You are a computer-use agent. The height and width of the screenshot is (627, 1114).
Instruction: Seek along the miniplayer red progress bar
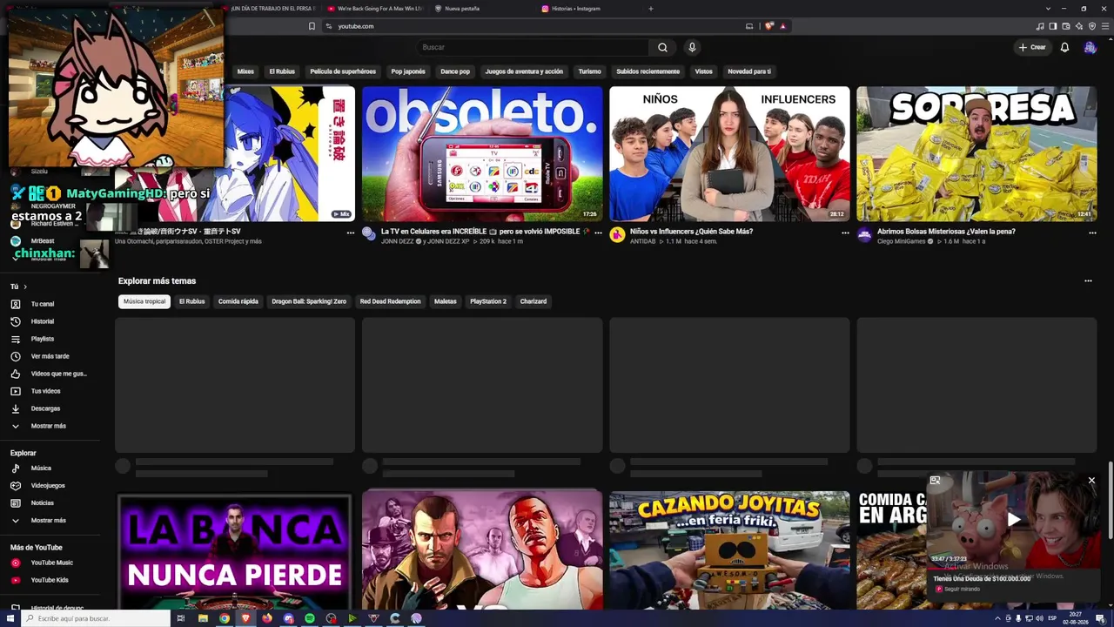coord(1014,568)
